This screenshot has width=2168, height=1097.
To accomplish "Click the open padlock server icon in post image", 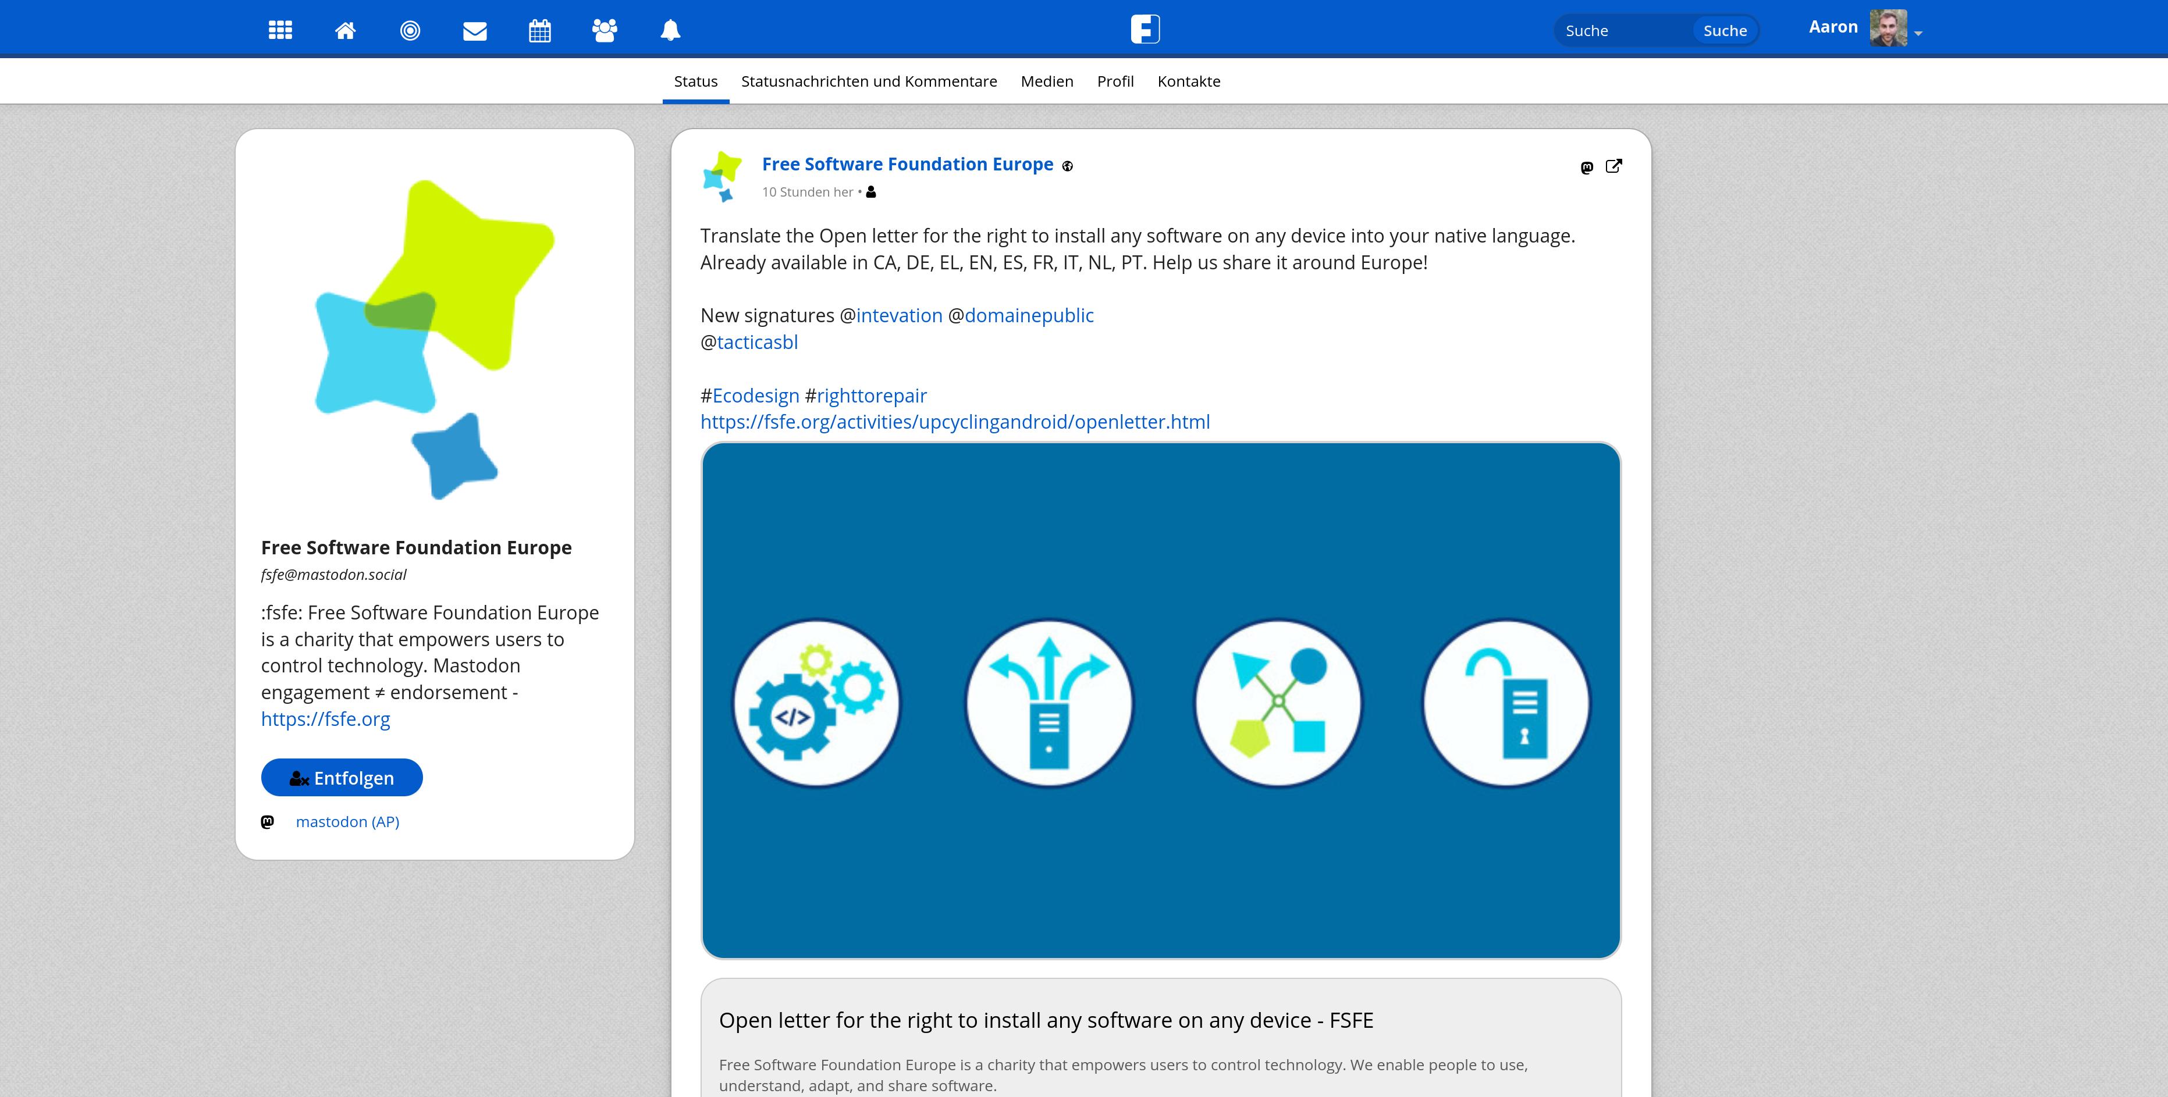I will click(1506, 703).
